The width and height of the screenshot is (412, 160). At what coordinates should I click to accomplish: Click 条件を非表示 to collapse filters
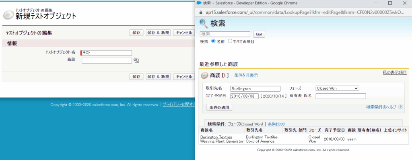click(246, 76)
